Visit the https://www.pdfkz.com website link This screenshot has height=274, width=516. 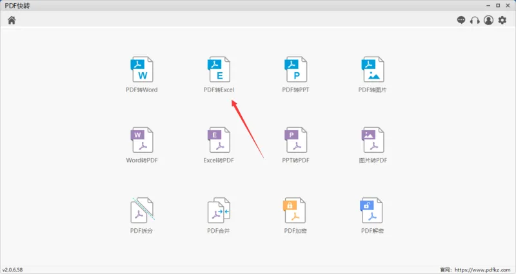(482, 269)
